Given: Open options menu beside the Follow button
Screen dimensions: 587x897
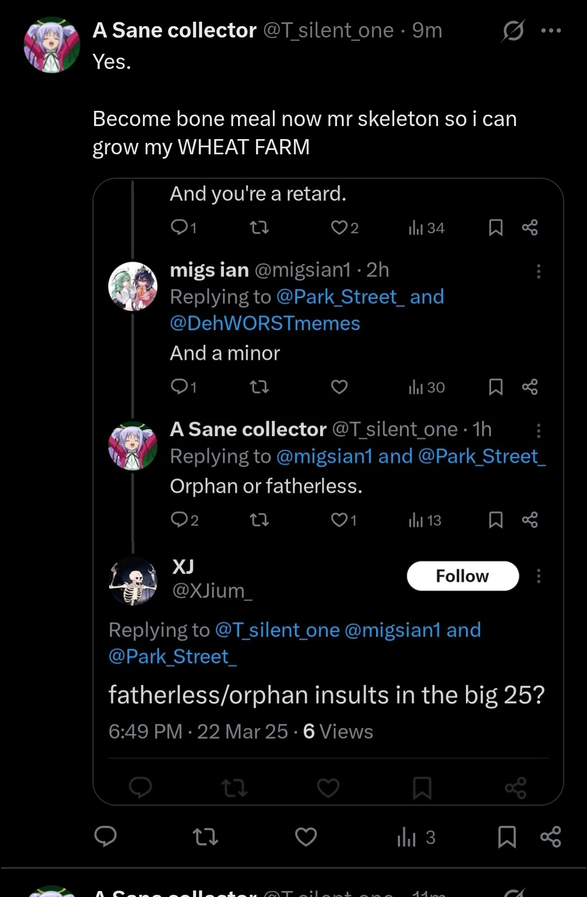Looking at the screenshot, I should coord(539,576).
